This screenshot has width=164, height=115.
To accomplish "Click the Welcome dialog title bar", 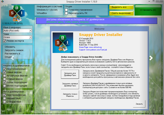I will (x=99, y=29).
